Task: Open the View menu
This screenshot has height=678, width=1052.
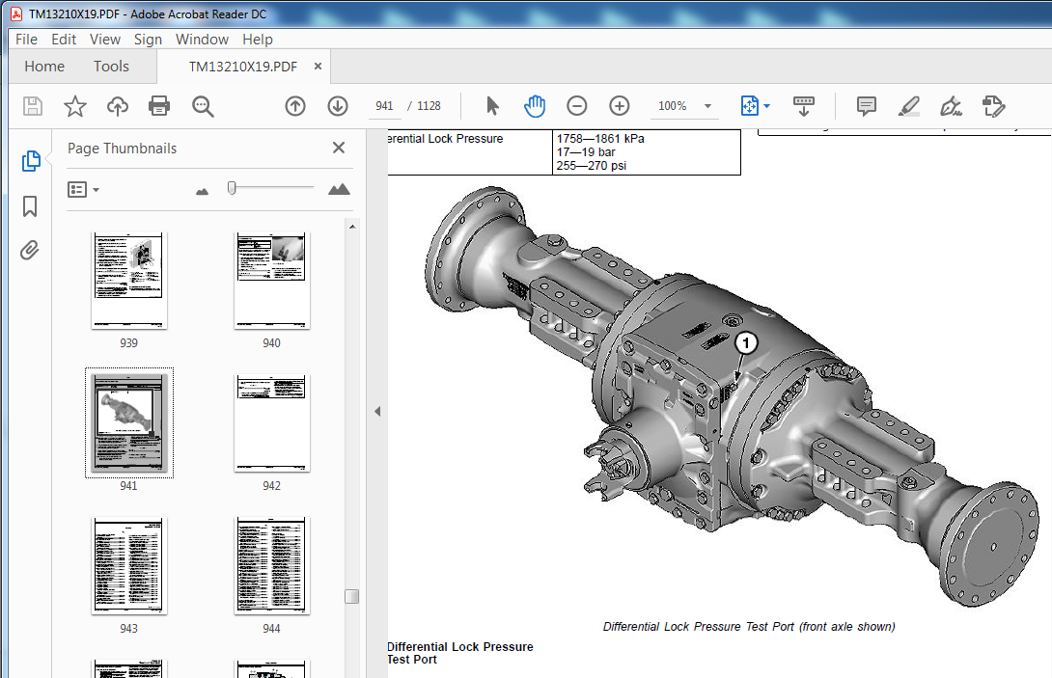Action: [105, 40]
